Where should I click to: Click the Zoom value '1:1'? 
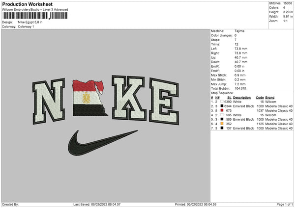tap(285, 21)
